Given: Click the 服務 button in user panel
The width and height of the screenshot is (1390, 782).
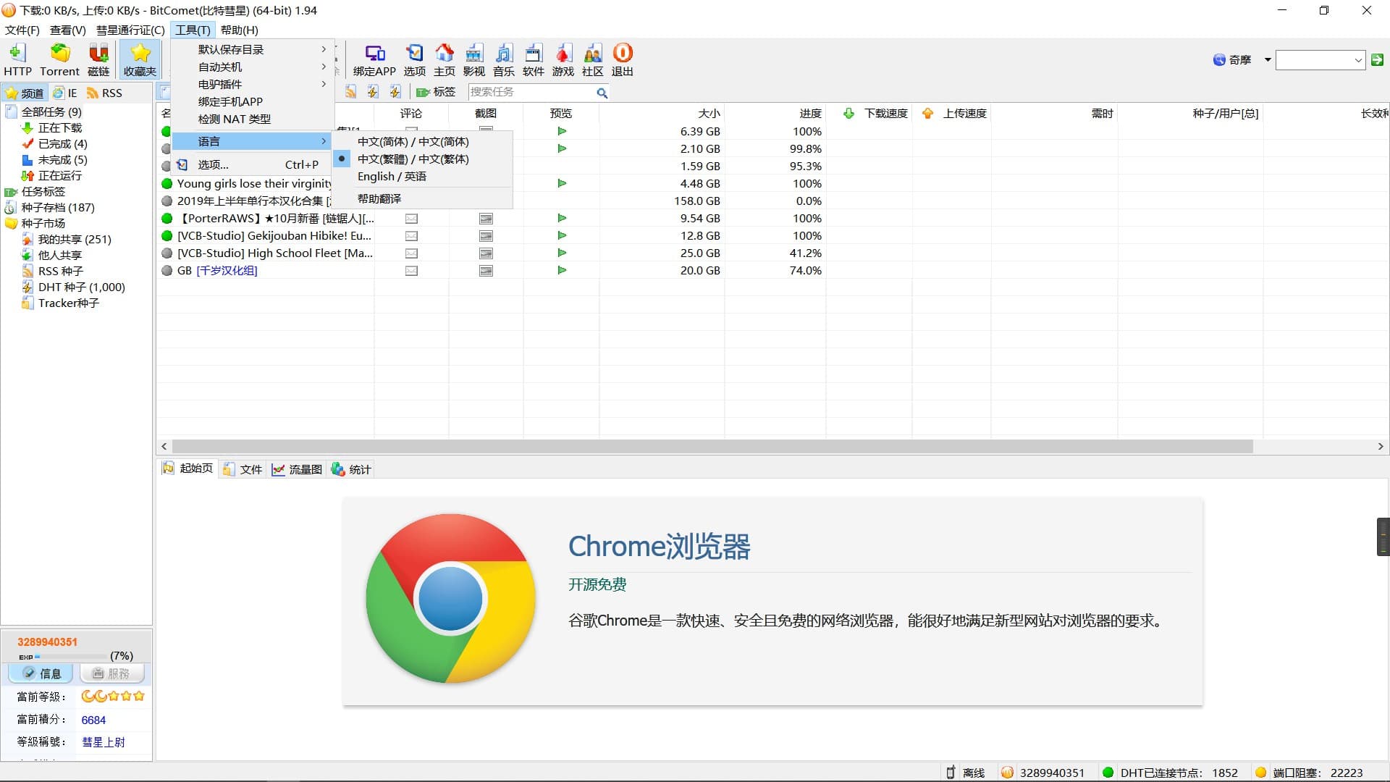Looking at the screenshot, I should pyautogui.click(x=111, y=673).
